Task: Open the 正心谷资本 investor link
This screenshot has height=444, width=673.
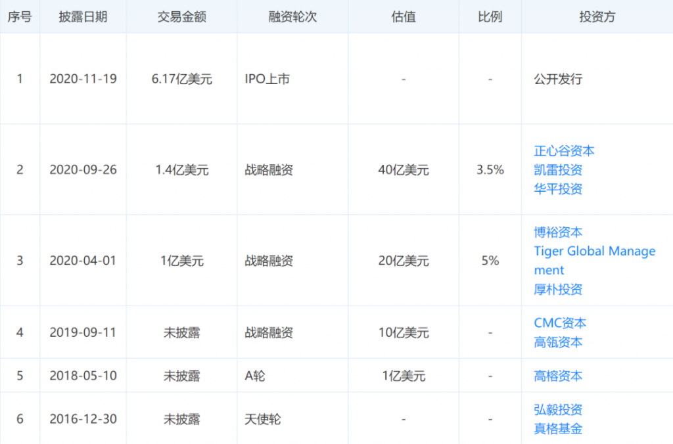Action: tap(564, 150)
